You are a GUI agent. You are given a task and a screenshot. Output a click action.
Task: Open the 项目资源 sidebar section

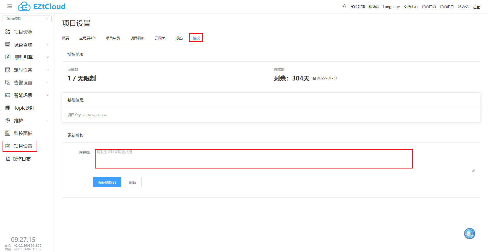[x=23, y=31]
